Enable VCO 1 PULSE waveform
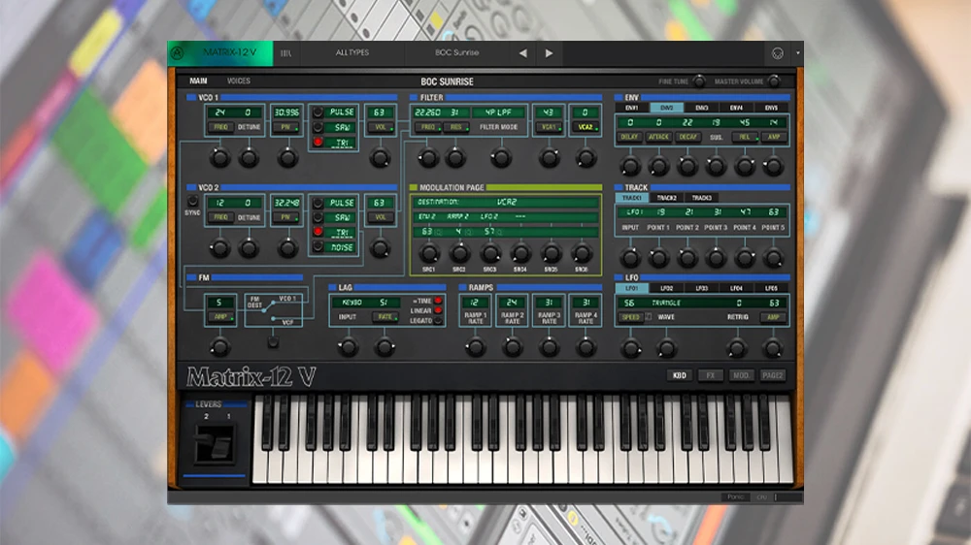Screen dimensions: 971x545 click(318, 112)
